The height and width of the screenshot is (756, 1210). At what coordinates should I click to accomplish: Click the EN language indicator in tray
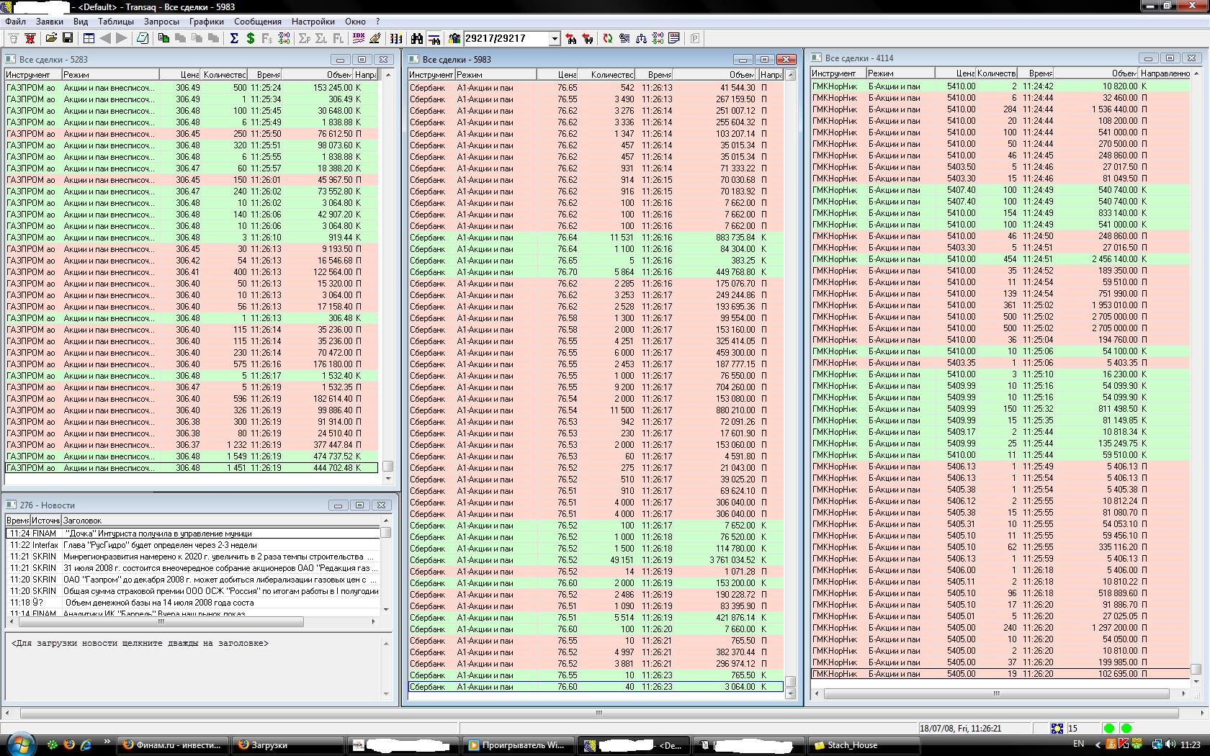pos(1078,744)
